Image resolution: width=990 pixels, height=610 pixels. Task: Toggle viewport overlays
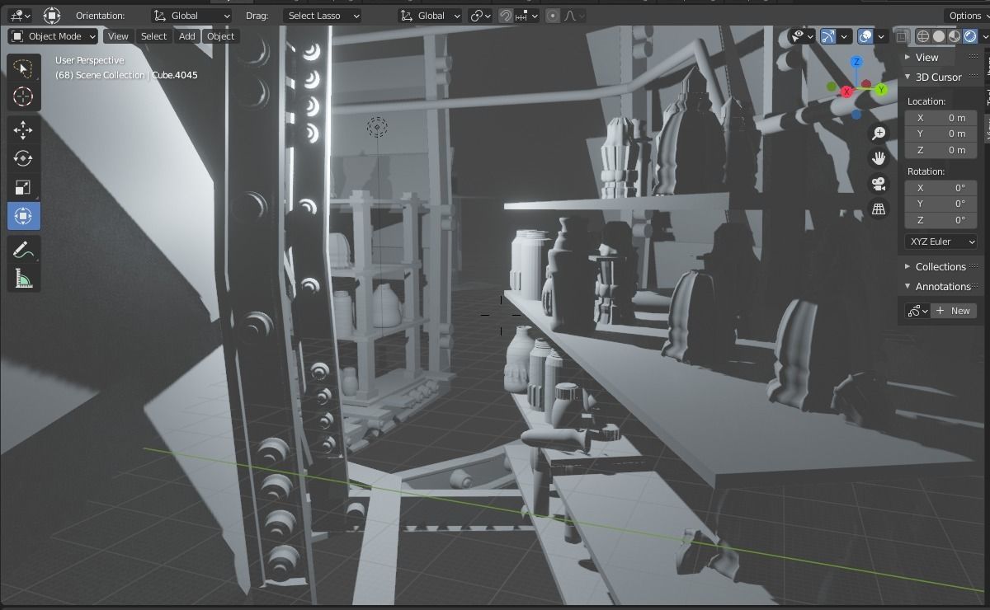[x=865, y=36]
